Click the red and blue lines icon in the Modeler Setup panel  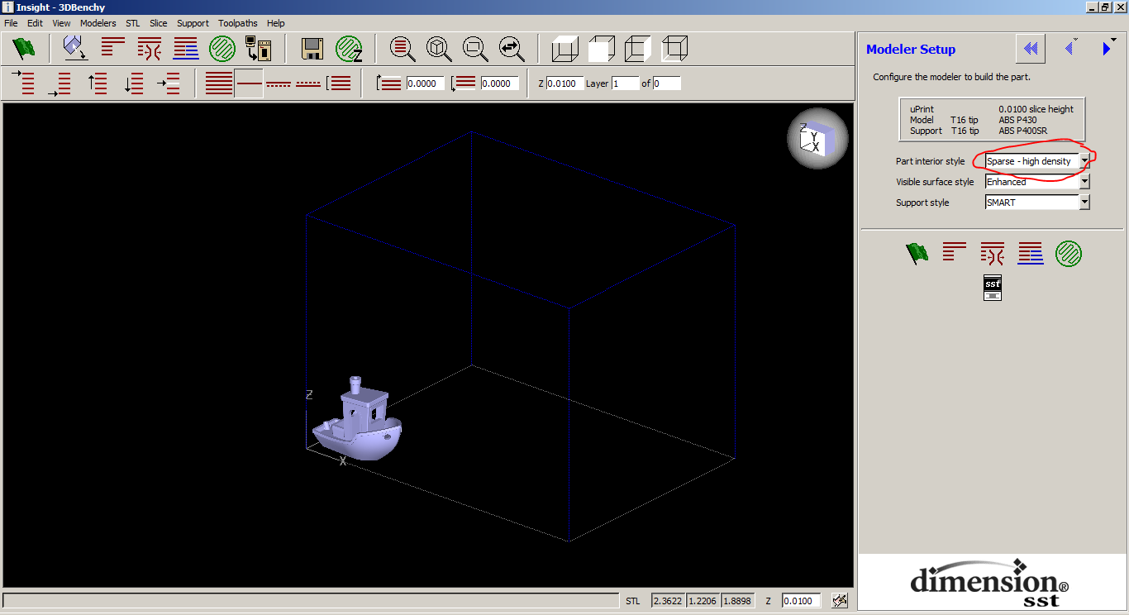(1030, 254)
